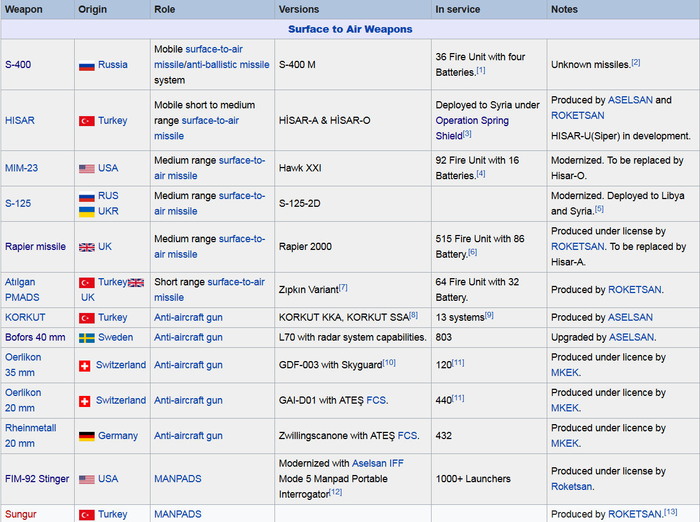Jump to reference [8] after KORKUT SSA
Screen dimensions: 700x522
413,315
